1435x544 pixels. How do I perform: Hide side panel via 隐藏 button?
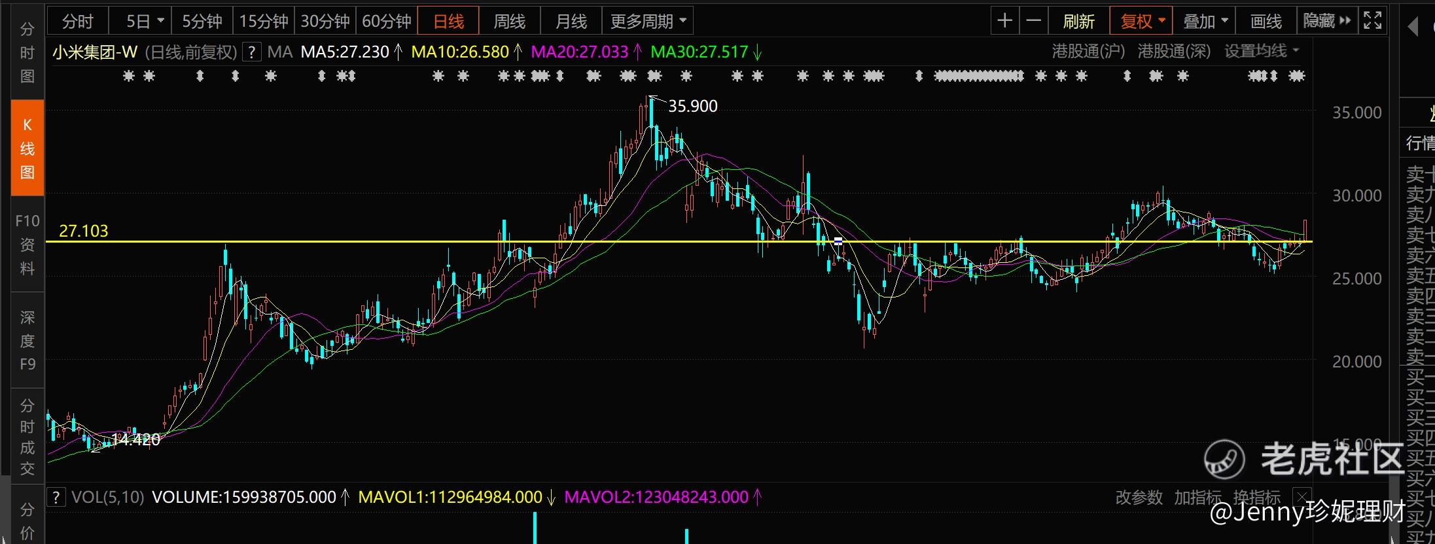(x=1327, y=21)
